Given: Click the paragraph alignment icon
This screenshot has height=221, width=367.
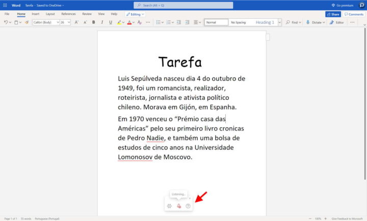Looking at the screenshot, I should coord(196,22).
